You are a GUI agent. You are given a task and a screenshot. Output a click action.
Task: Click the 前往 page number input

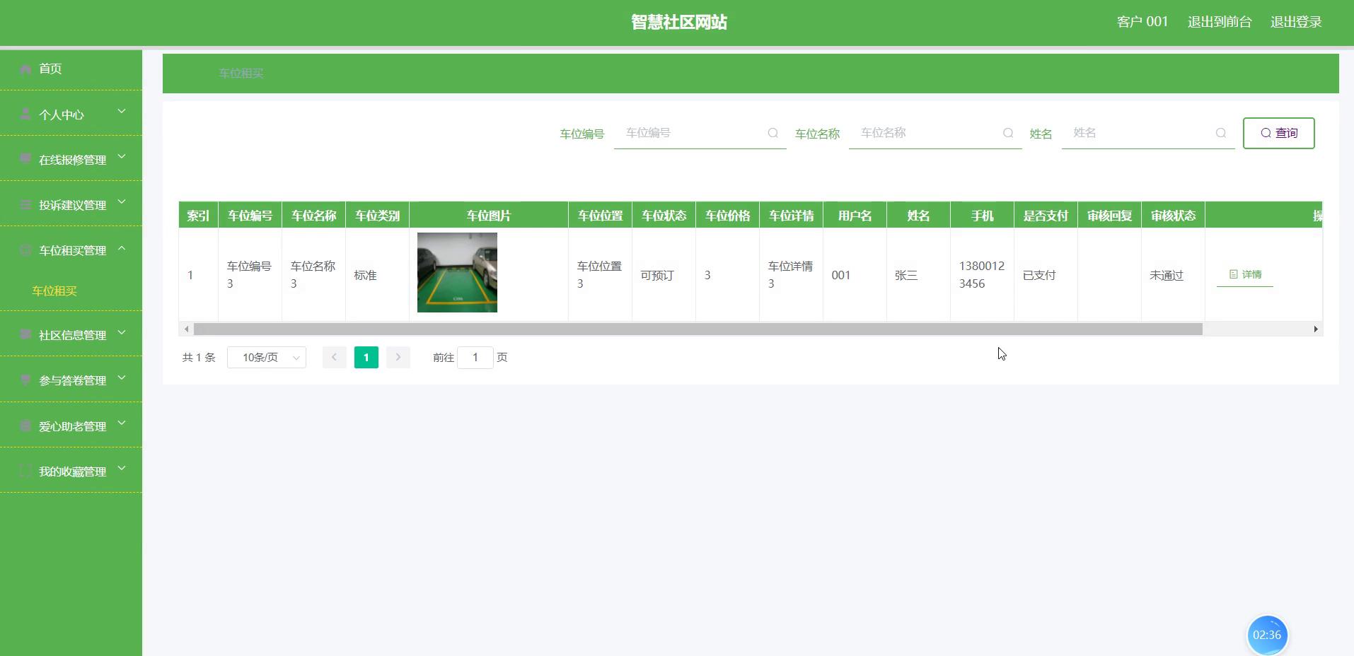tap(475, 358)
